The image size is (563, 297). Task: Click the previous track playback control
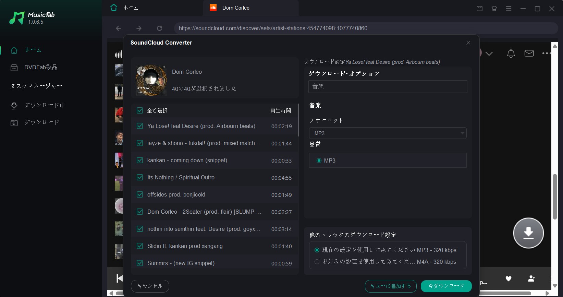click(119, 278)
